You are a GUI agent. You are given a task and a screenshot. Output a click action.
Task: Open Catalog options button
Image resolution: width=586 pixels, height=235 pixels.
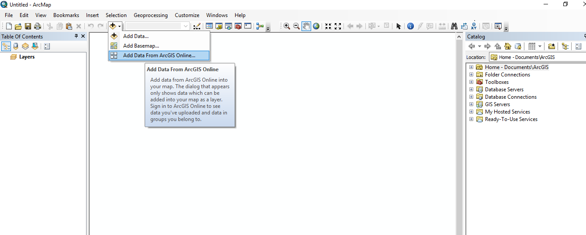click(579, 46)
